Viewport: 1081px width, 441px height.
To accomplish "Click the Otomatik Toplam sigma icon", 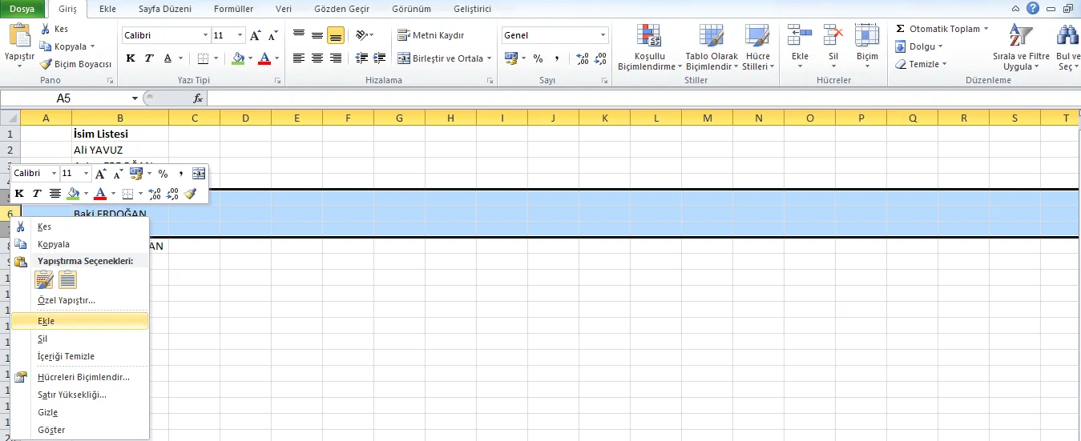I will pos(901,29).
